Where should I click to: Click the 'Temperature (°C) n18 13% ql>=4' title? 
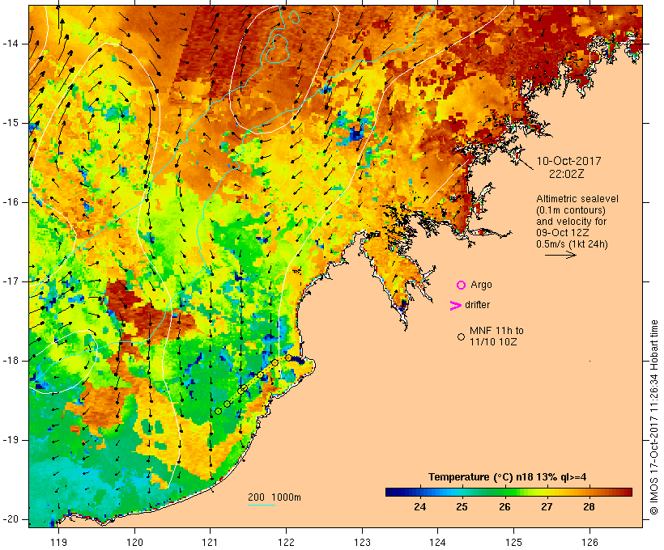point(508,477)
